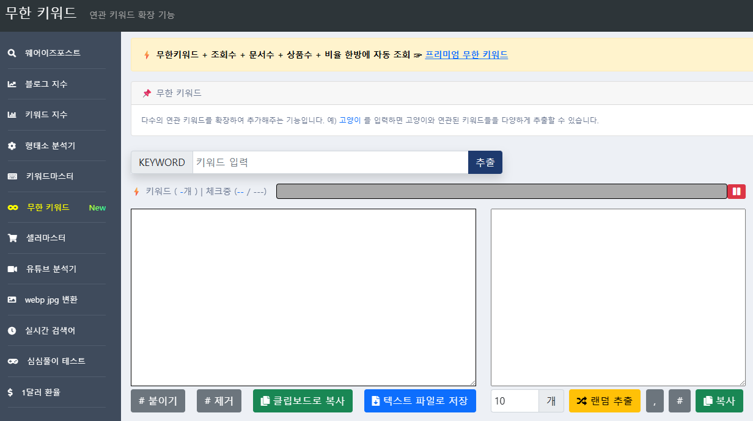Click the shuffle icon inside 랜덤 추출
This screenshot has height=421, width=753.
582,401
